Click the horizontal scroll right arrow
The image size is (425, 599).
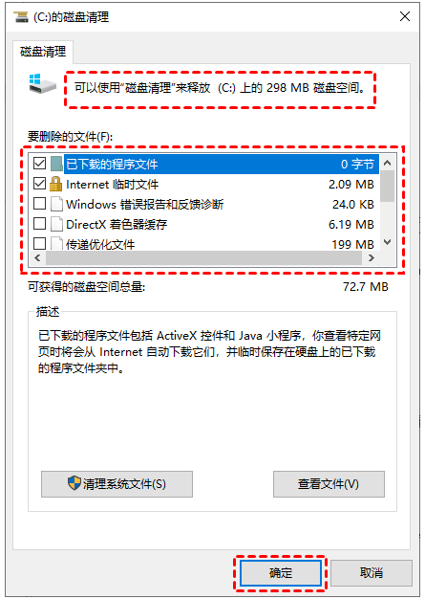tap(371, 257)
